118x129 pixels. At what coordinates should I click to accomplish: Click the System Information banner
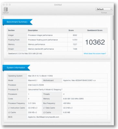pos(16,68)
